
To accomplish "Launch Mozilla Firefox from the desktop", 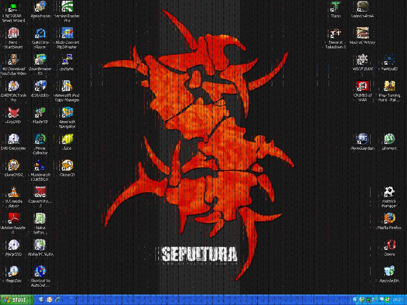I will 389,221.
